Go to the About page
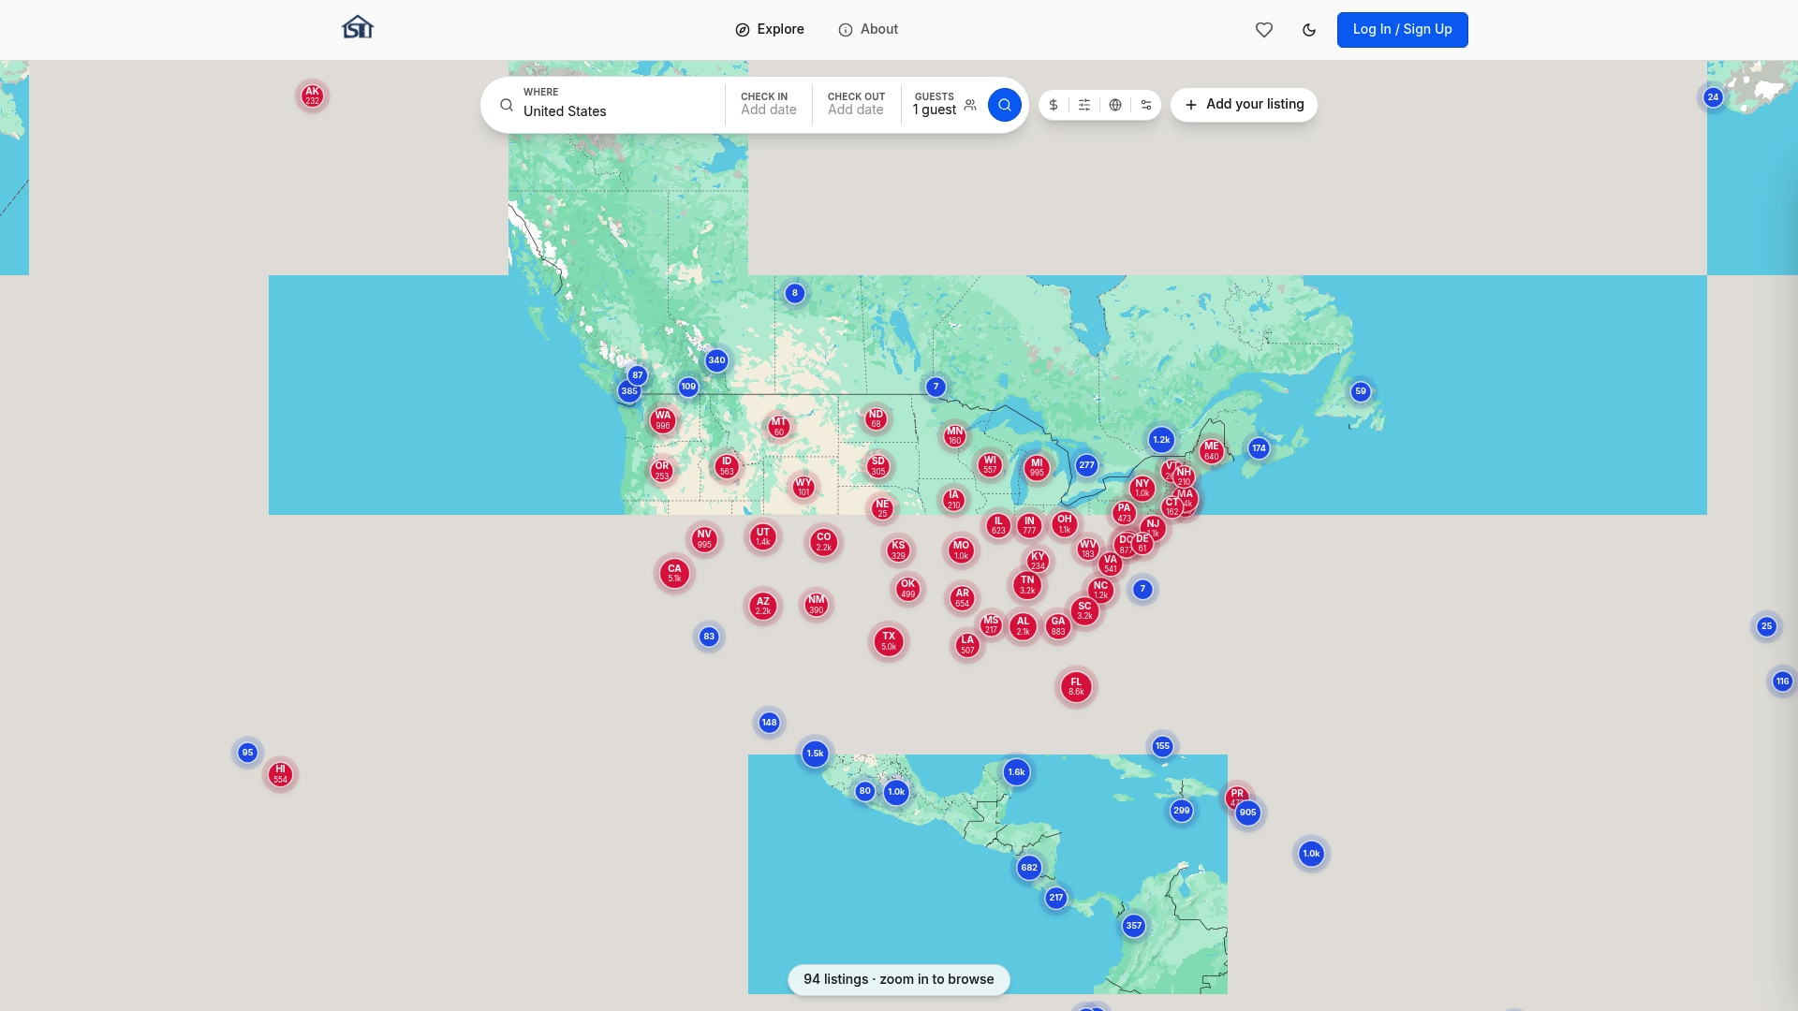 point(868,30)
